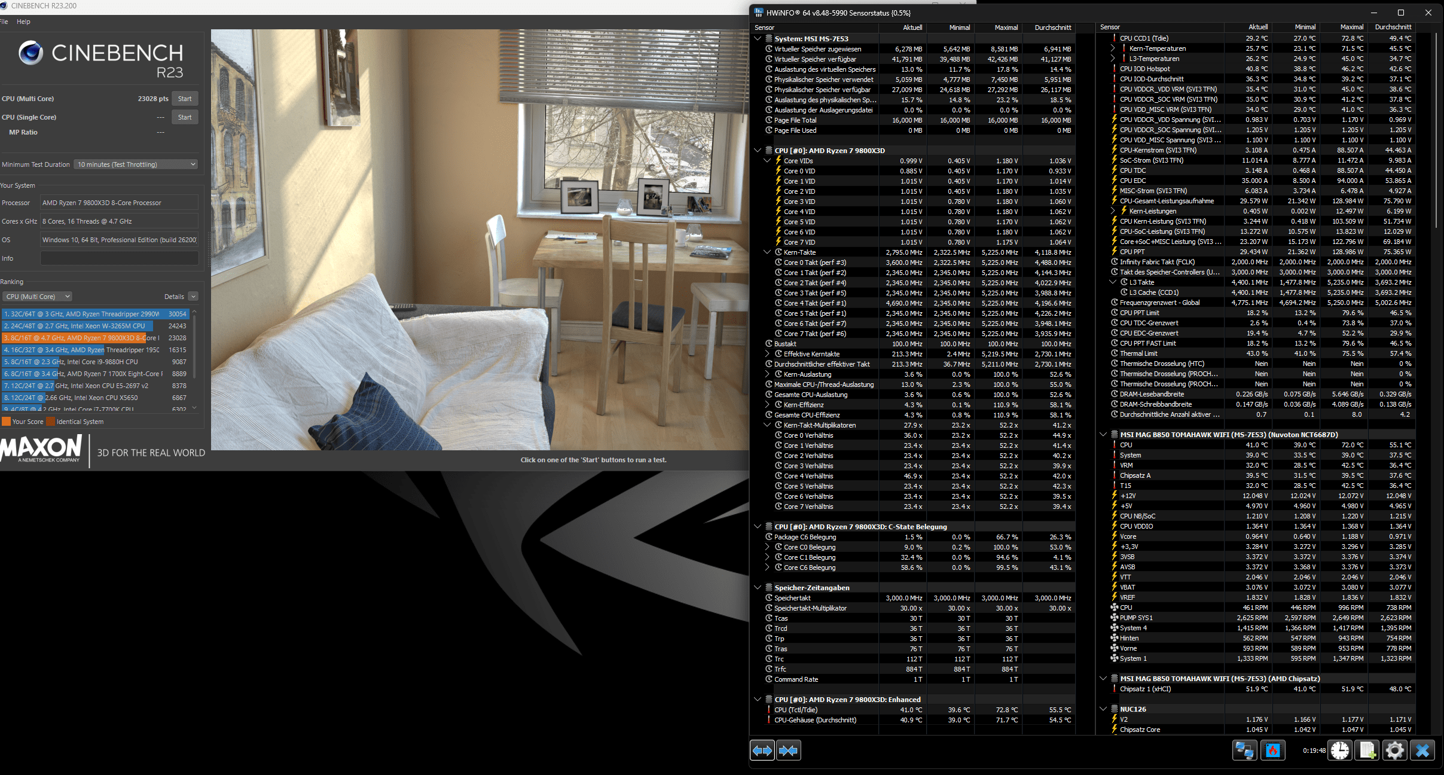Click the lightning icon beside +12V
The height and width of the screenshot is (775, 1444).
pyautogui.click(x=1115, y=496)
